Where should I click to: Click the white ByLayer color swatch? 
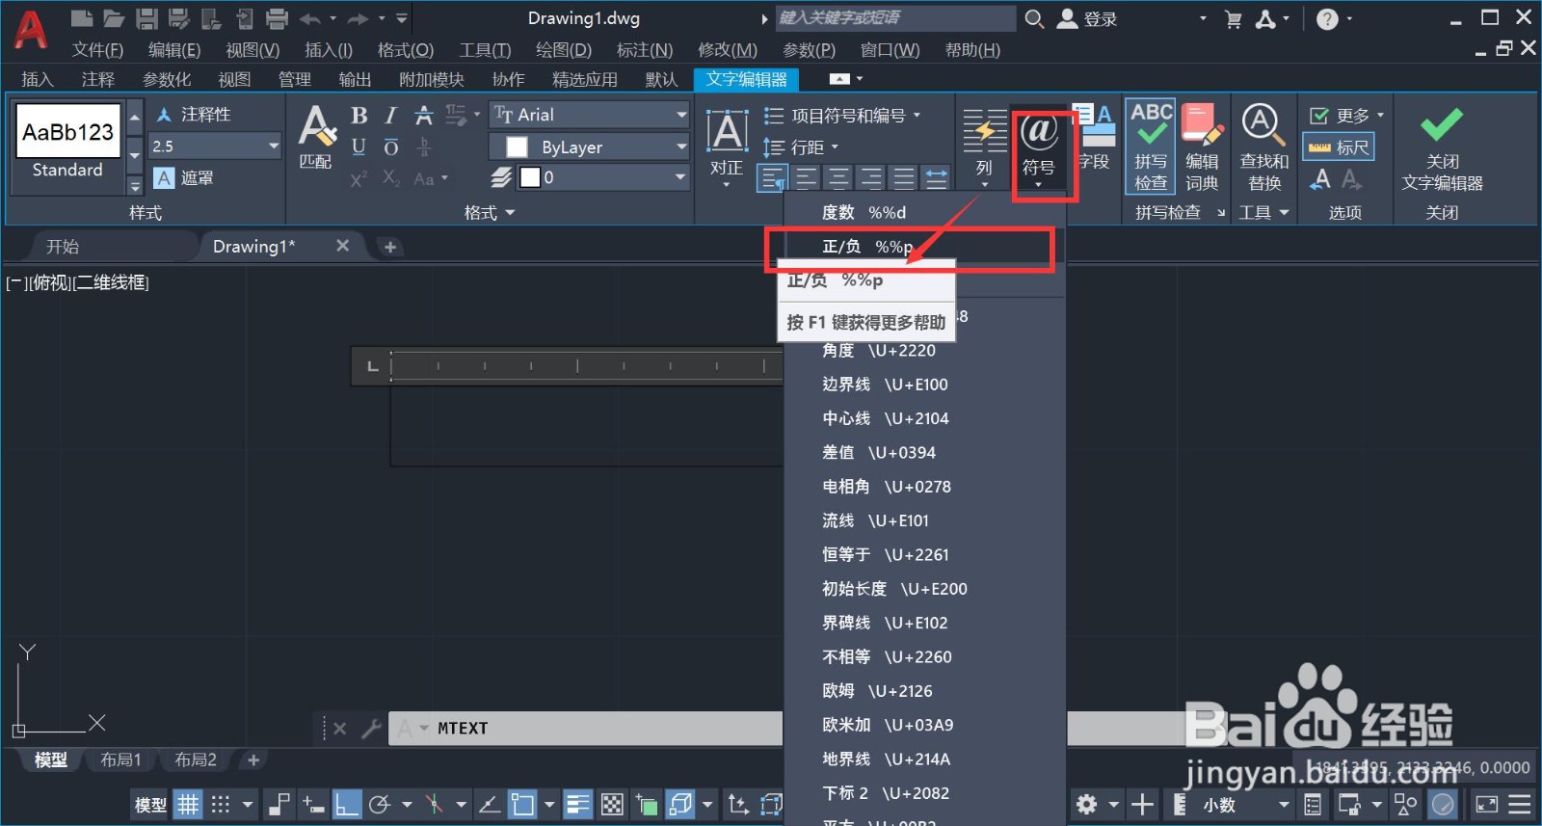(518, 147)
